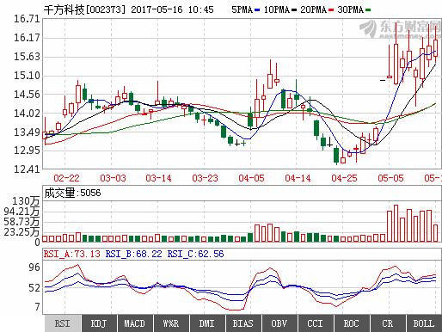The image size is (442, 332).
Task: Click the 15.63 price axis label
Action: [27, 57]
